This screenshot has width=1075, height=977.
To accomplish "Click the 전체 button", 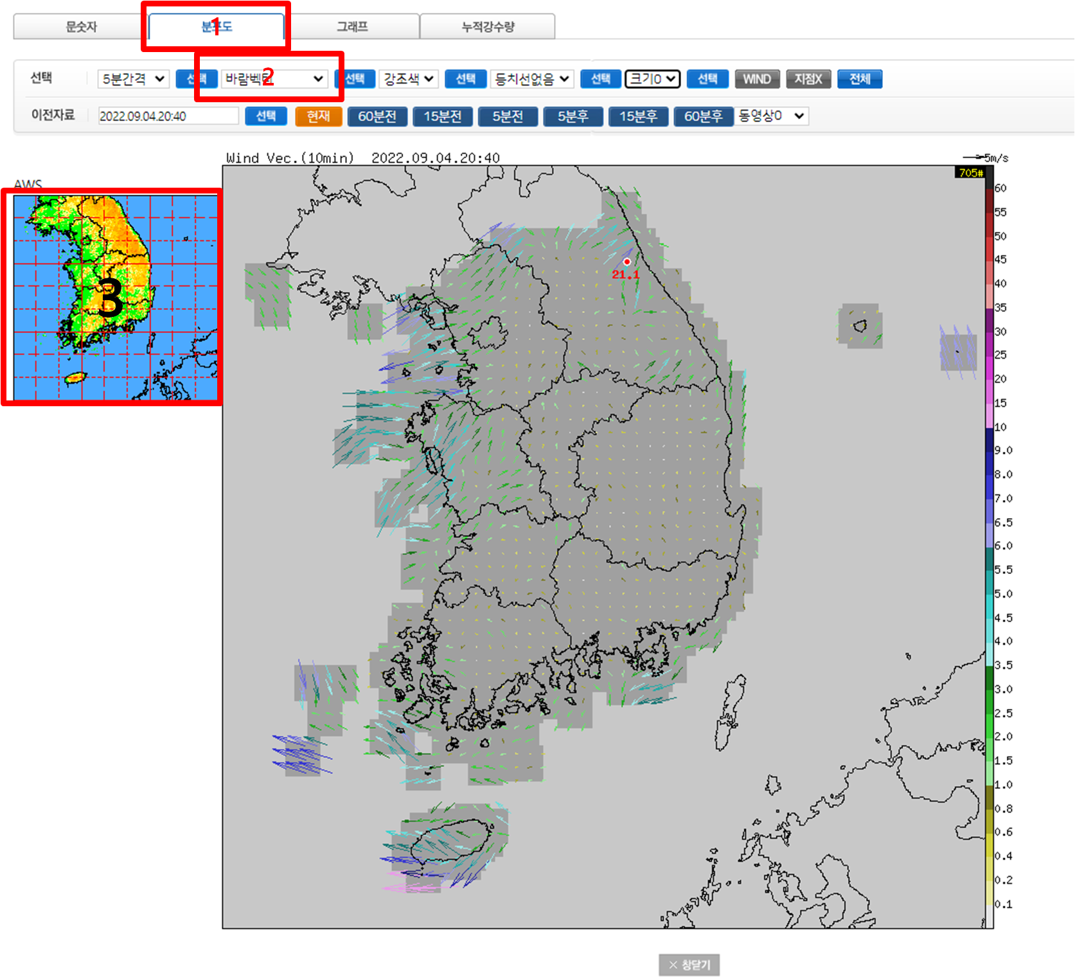I will click(860, 79).
